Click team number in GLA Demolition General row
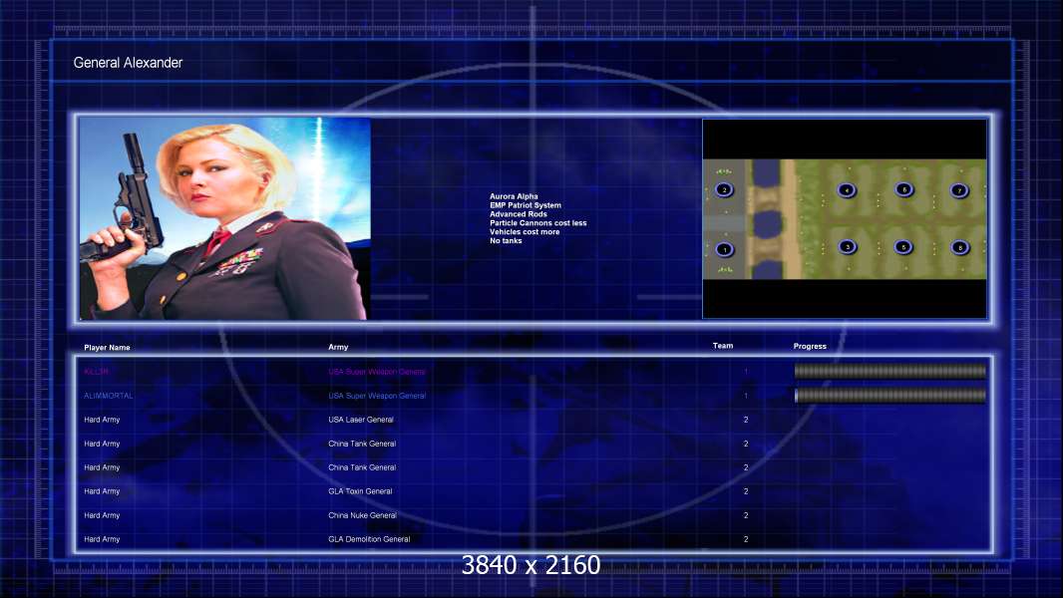Image resolution: width=1063 pixels, height=598 pixels. (746, 540)
